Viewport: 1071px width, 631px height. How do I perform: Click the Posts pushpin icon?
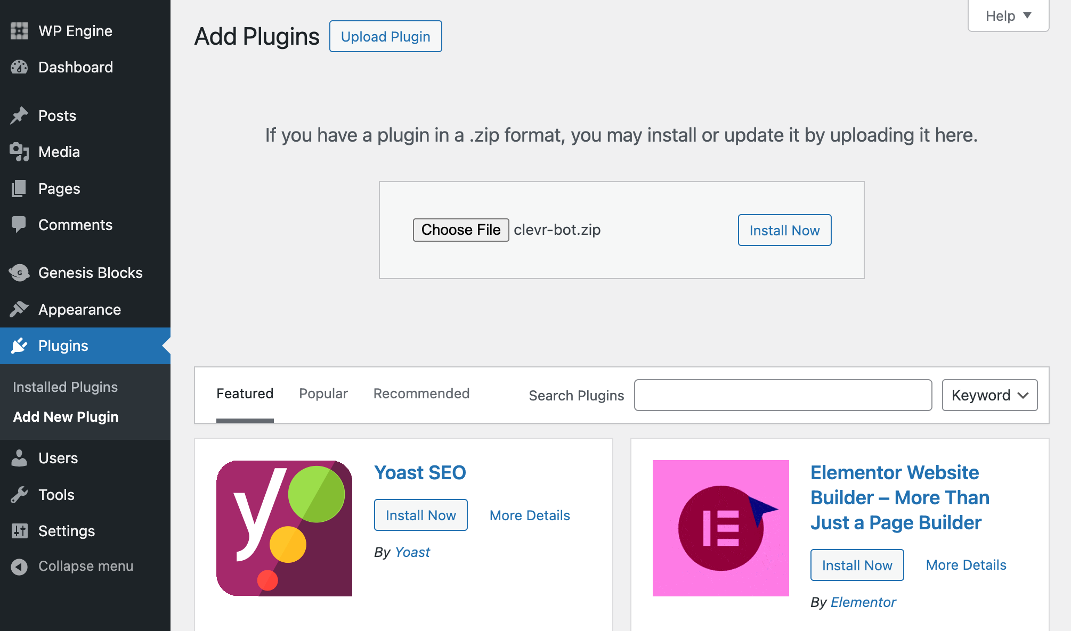pos(19,116)
